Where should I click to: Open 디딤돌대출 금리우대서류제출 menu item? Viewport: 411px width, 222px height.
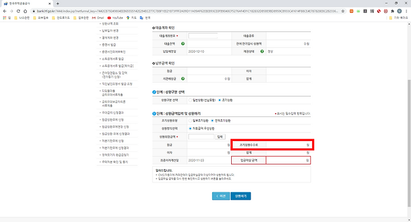point(112,92)
